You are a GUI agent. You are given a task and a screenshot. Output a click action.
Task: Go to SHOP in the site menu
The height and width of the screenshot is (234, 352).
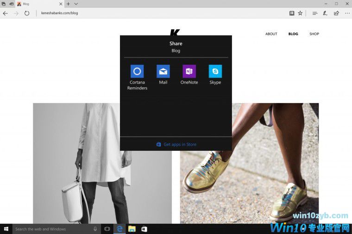point(314,34)
